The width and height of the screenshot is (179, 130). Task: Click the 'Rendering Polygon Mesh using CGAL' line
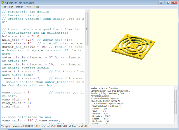pos(109,94)
